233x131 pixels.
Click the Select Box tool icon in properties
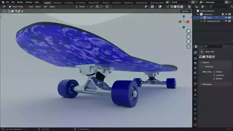tap(202, 52)
